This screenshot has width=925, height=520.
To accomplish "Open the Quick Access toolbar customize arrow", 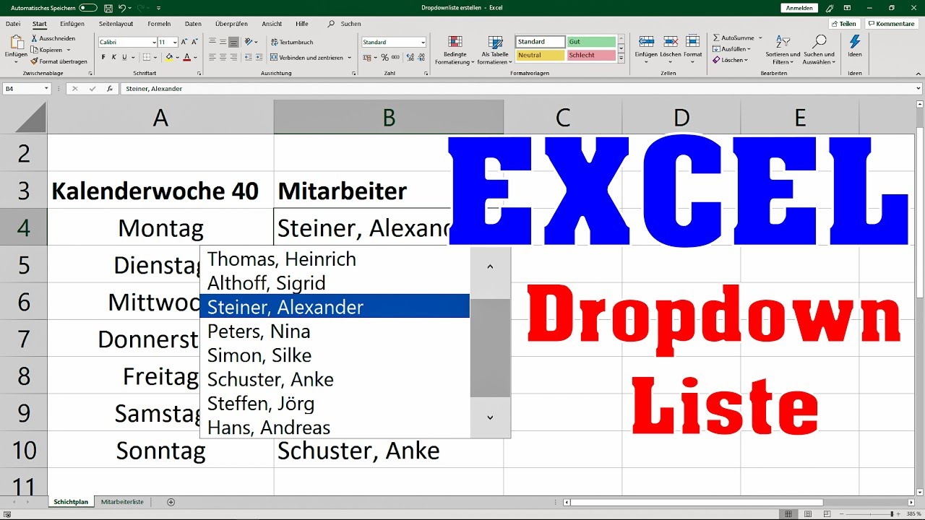I will [x=159, y=8].
